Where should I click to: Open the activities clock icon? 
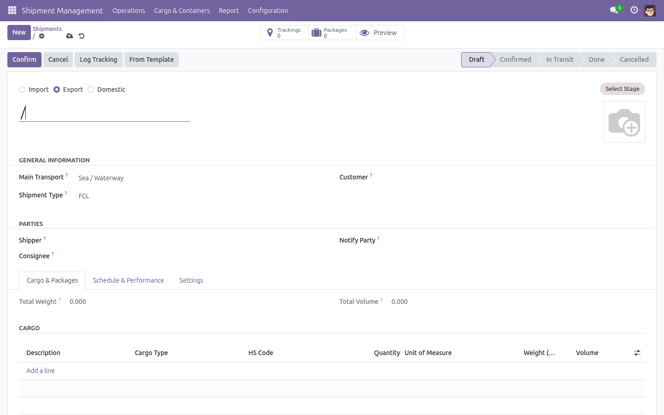[x=634, y=10]
